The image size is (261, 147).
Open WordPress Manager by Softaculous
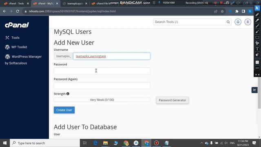pos(23,60)
